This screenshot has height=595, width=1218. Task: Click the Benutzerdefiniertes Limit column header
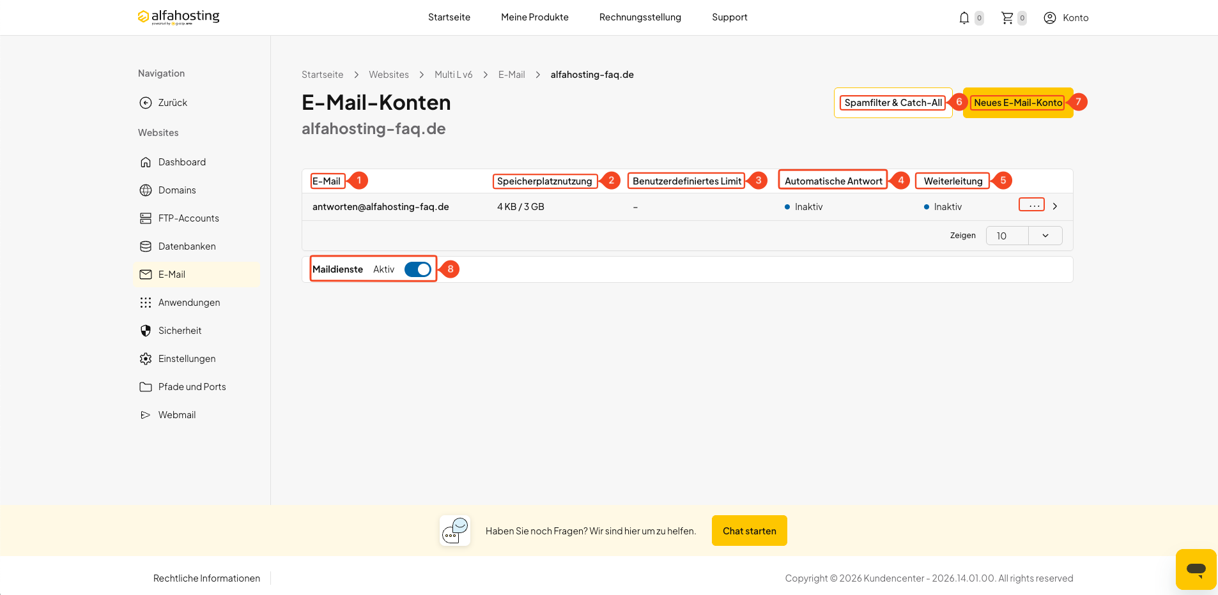coord(687,181)
